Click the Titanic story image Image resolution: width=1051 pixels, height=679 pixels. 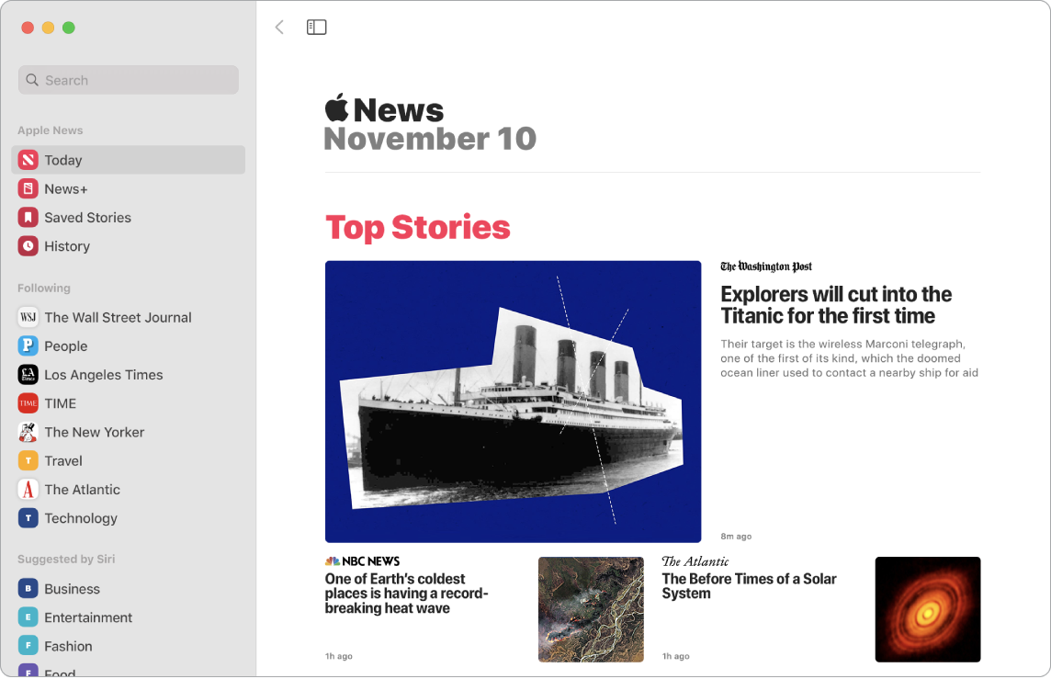(x=513, y=401)
